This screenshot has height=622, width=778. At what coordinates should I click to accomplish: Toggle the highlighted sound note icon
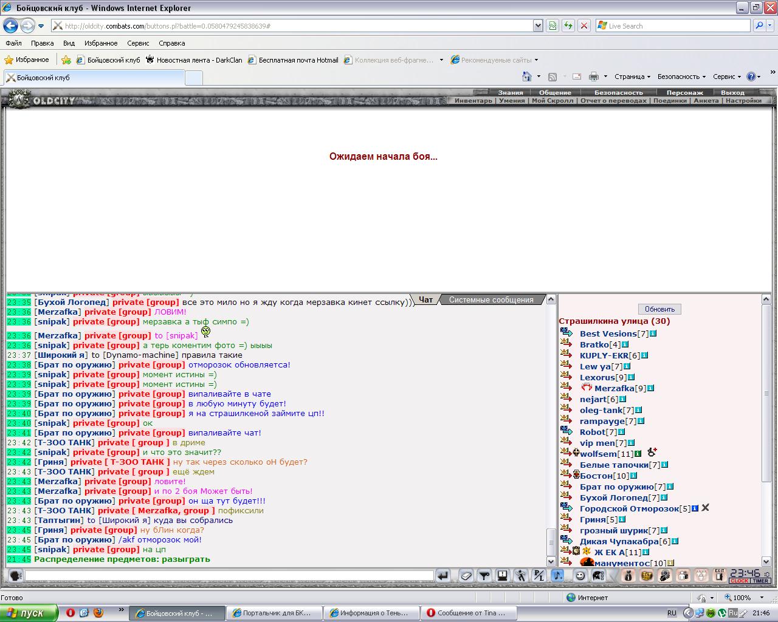(557, 576)
